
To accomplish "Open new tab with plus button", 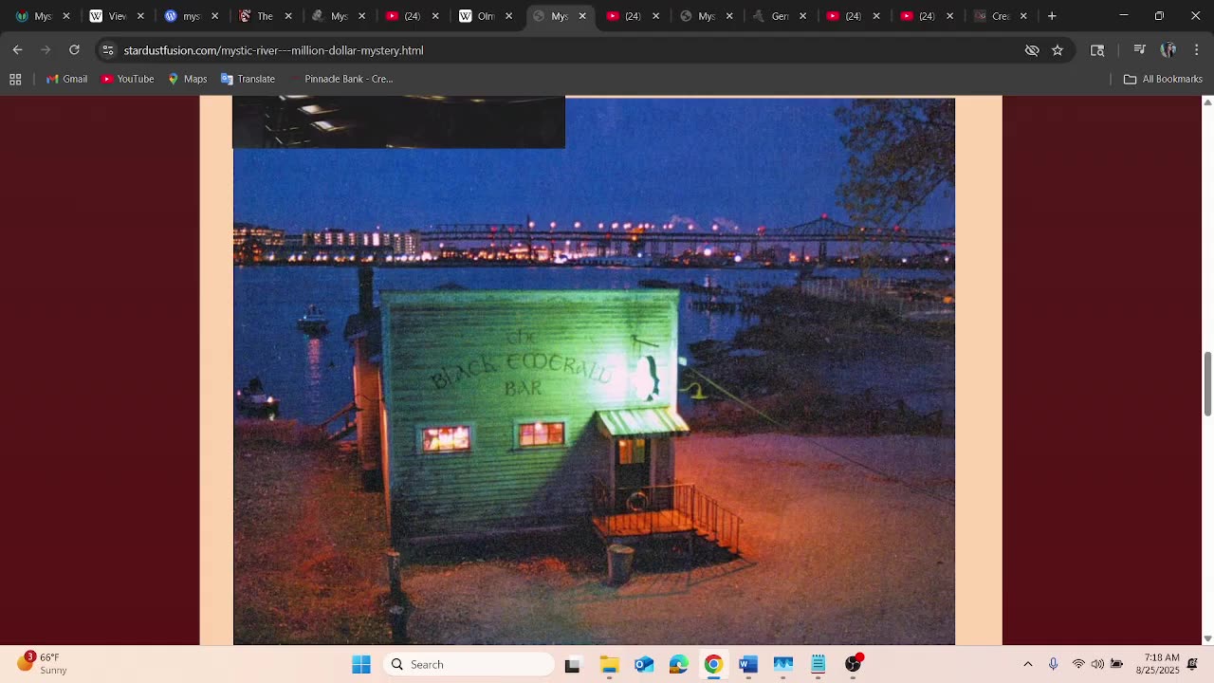I will pyautogui.click(x=1052, y=16).
